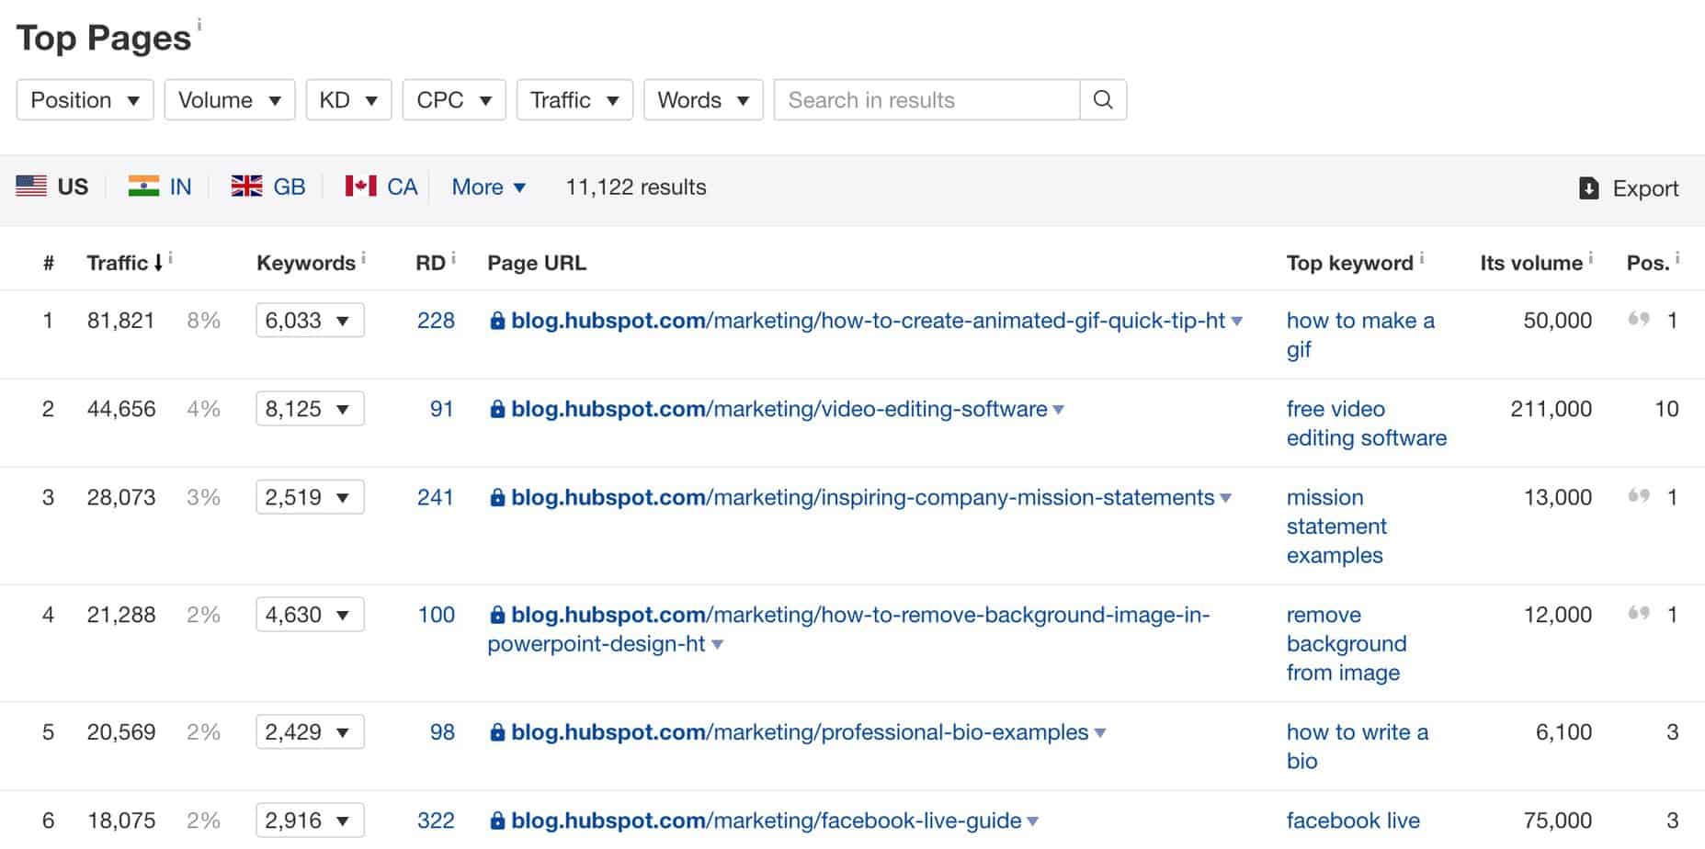Click the search magnifier icon

pos(1102,99)
